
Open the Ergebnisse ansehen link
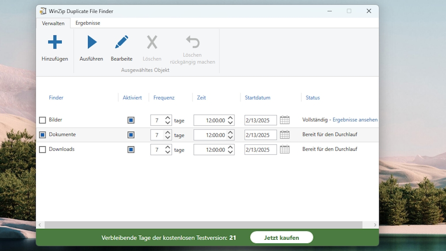[x=355, y=120]
